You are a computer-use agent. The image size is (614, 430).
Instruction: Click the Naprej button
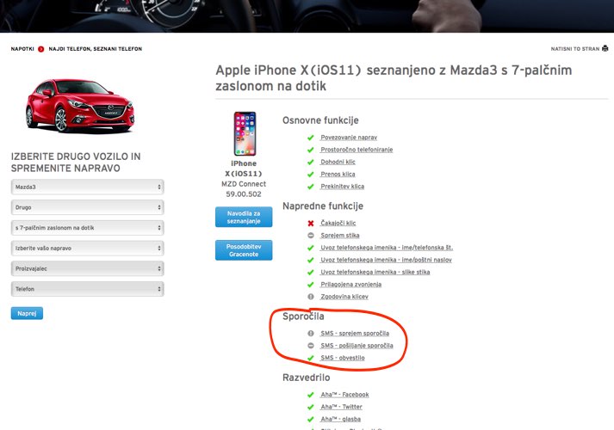point(27,313)
